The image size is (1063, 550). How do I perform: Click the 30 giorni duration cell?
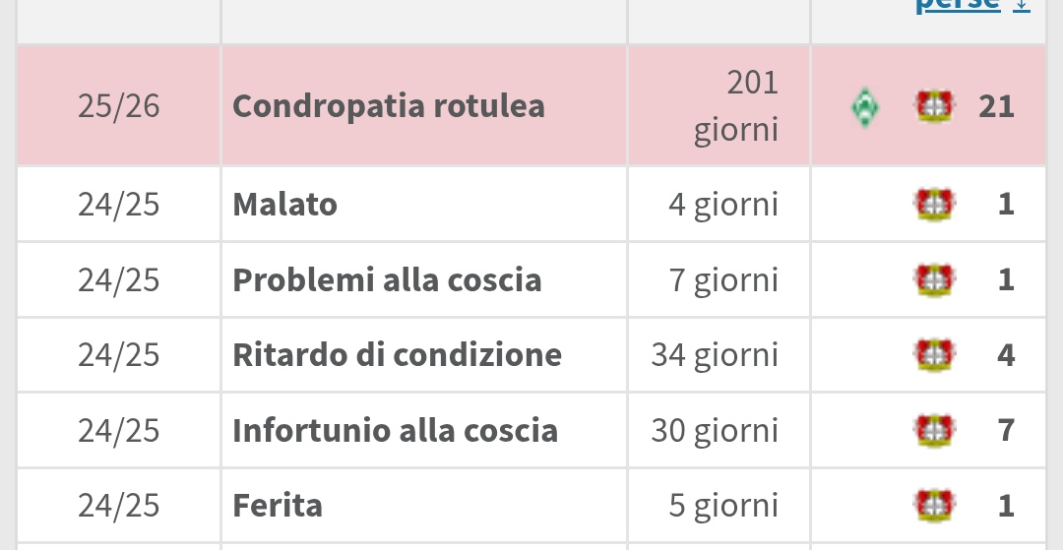(x=715, y=430)
